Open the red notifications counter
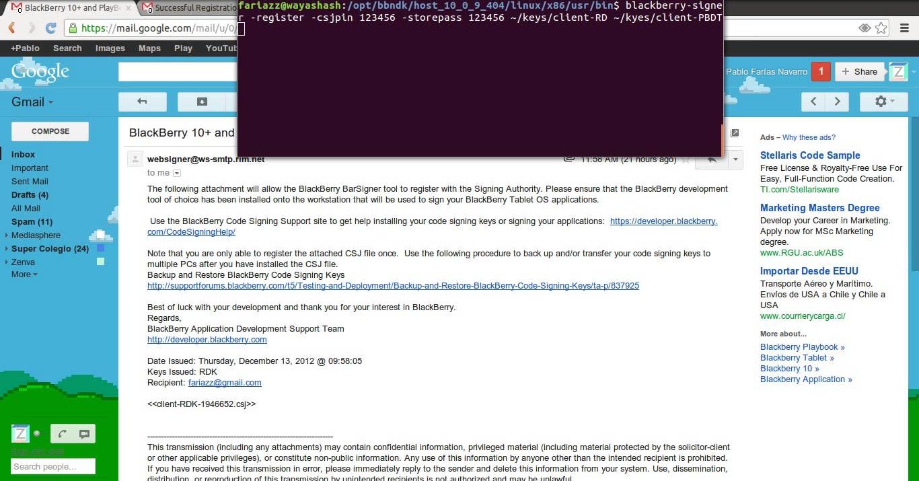This screenshot has height=481, width=919. tap(820, 72)
